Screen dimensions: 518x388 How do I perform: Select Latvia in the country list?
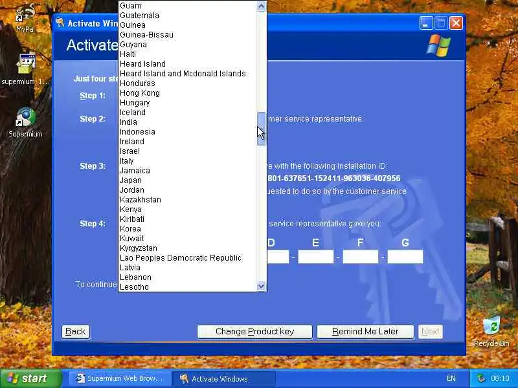click(x=188, y=268)
